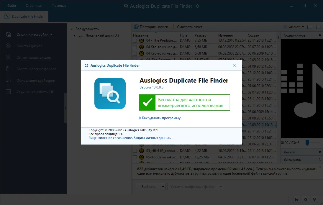Click audio file icon of '05-Kogda ya zakriv'

coord(142,157)
